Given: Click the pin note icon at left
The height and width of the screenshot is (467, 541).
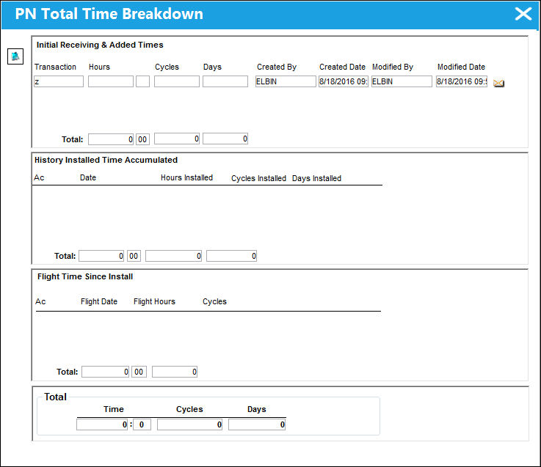Looking at the screenshot, I should 15,56.
